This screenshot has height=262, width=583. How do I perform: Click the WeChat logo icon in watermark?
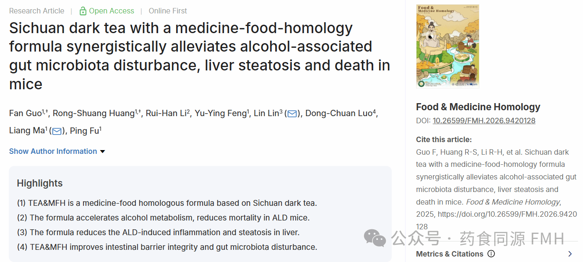pyautogui.click(x=375, y=238)
